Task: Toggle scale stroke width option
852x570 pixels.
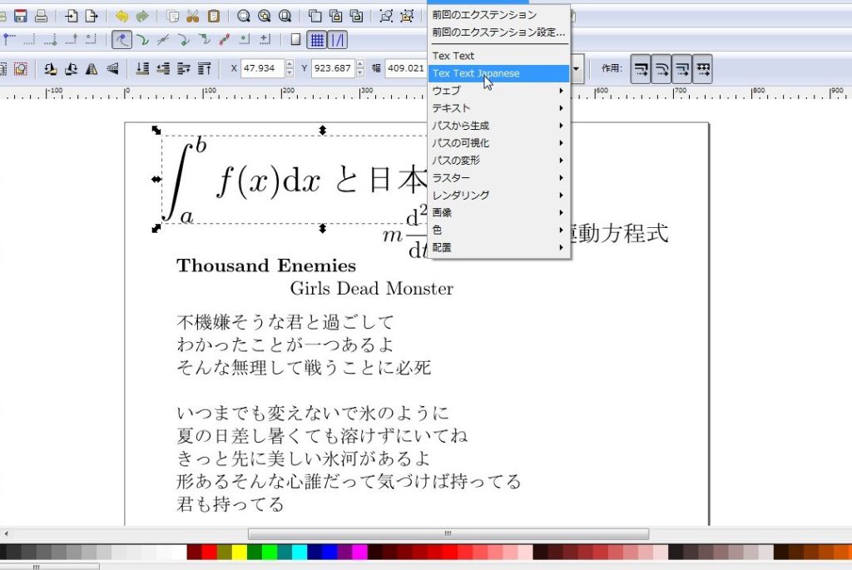Action: tap(641, 69)
